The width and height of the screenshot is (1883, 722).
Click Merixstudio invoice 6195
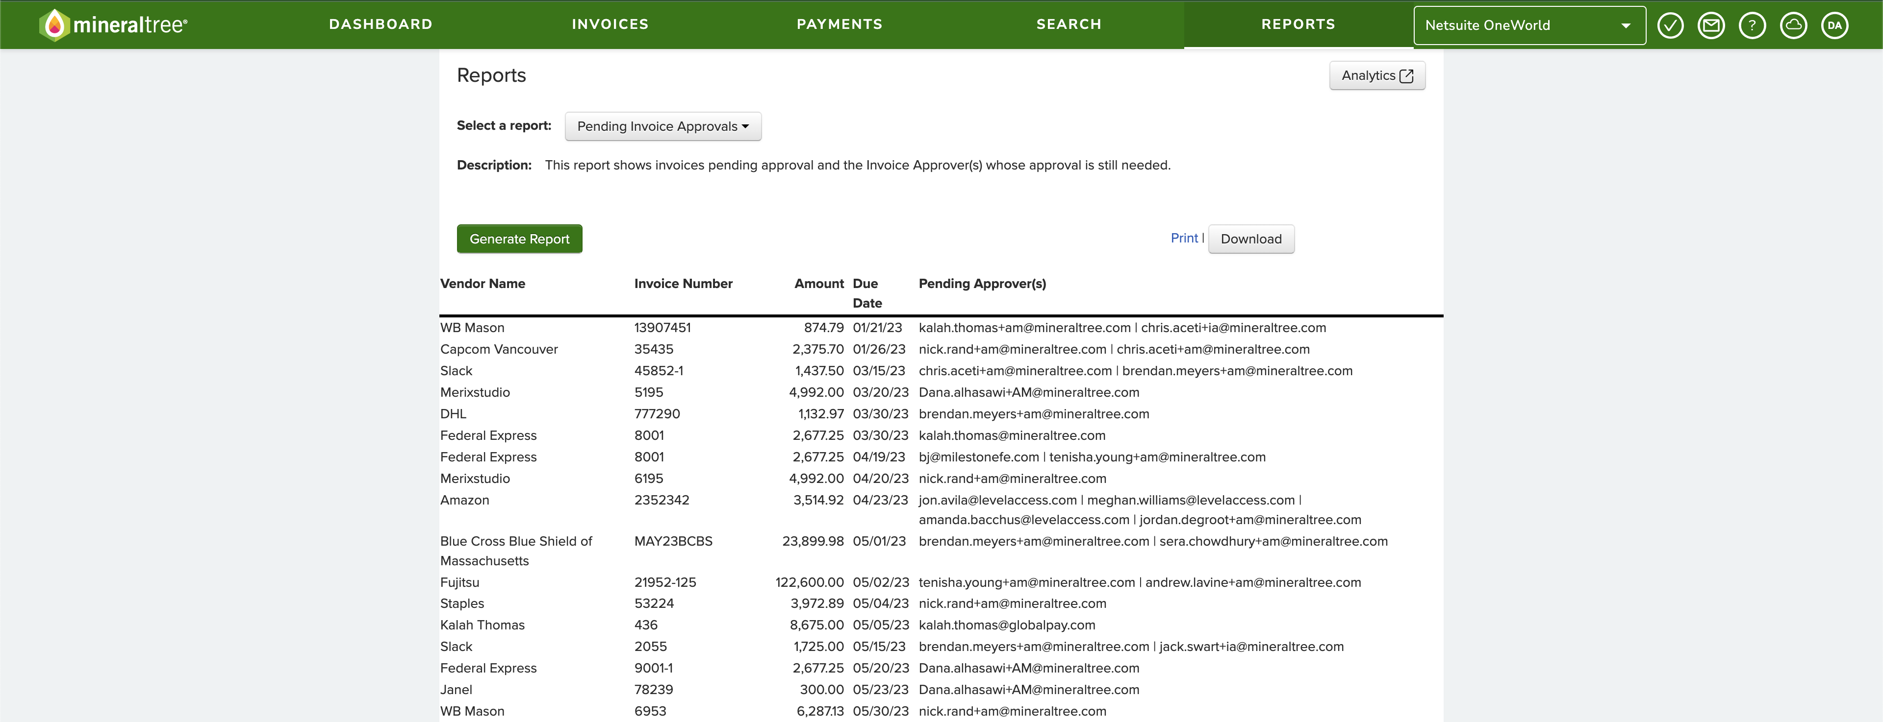coord(648,478)
